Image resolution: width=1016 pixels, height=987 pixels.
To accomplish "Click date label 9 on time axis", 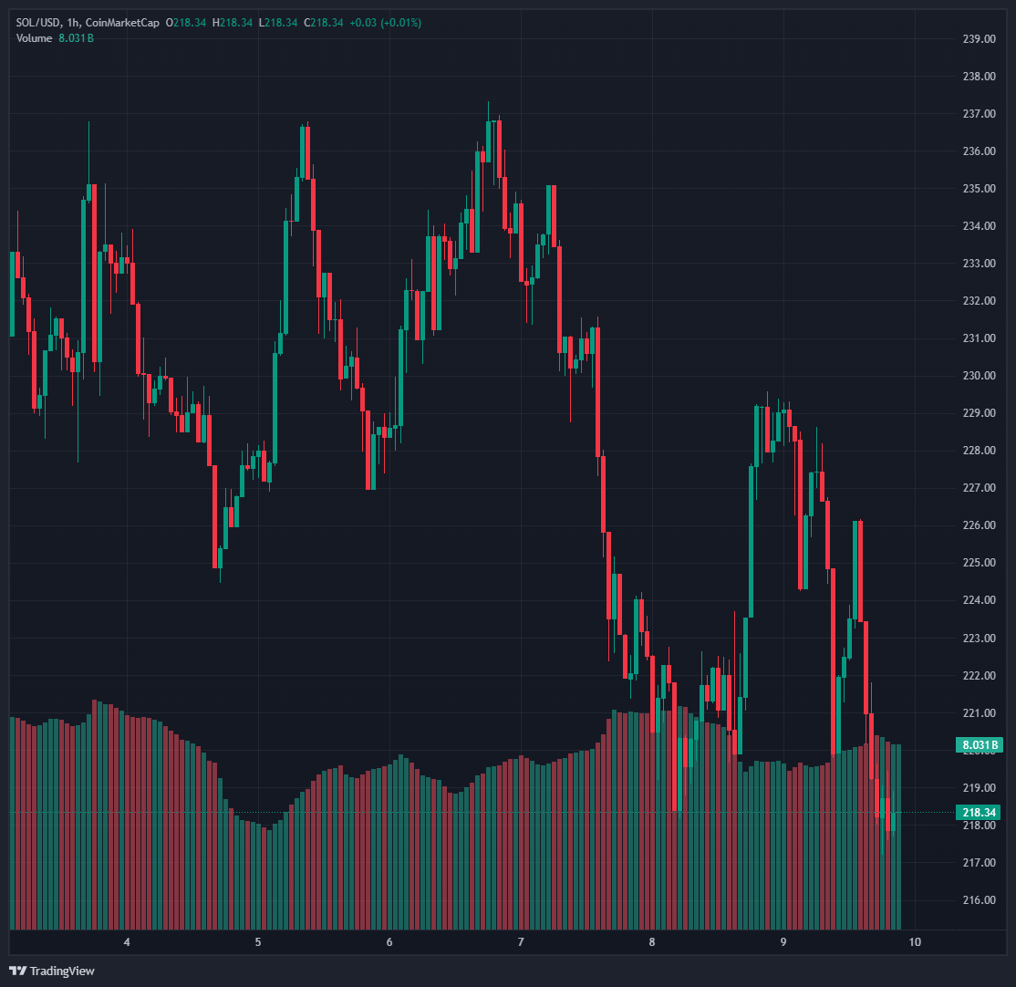I will [x=783, y=942].
